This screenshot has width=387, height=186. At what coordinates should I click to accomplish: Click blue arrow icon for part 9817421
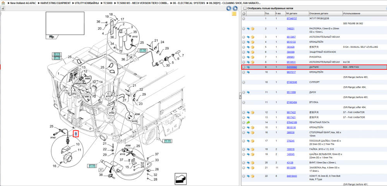pos(248,117)
